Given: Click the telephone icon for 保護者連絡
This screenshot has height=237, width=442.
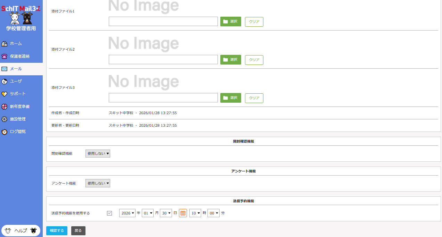Looking at the screenshot, I should [5, 56].
